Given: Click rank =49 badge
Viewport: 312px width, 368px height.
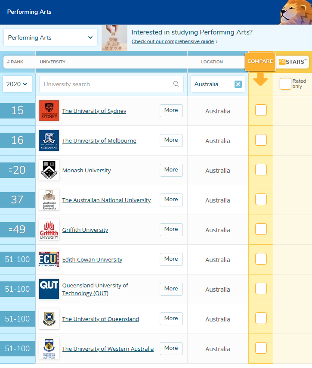Looking at the screenshot, I should [18, 230].
